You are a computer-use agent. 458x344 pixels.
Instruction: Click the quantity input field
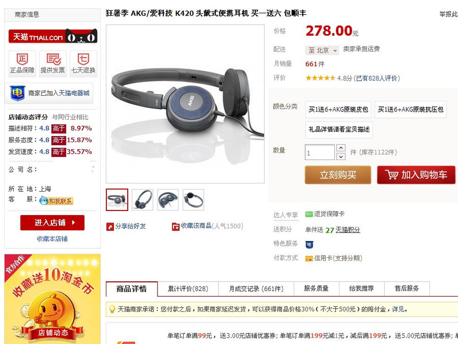coord(320,152)
